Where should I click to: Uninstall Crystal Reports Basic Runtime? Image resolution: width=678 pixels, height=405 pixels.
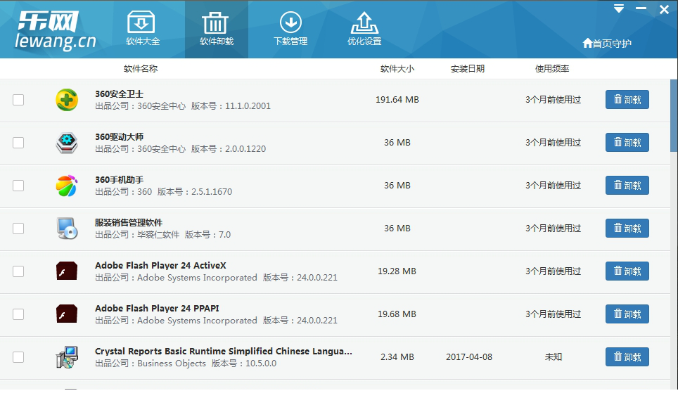(x=627, y=357)
